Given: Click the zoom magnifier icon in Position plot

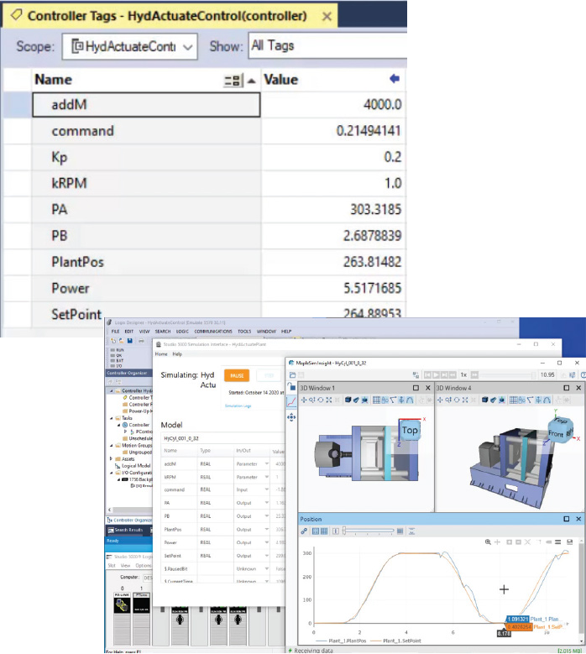Looking at the screenshot, I should (x=488, y=542).
